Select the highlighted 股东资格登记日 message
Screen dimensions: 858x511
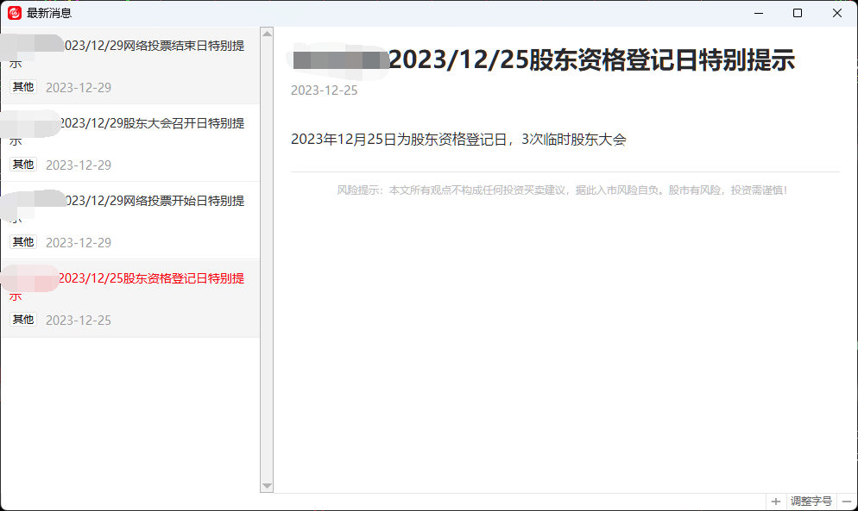[x=129, y=286]
